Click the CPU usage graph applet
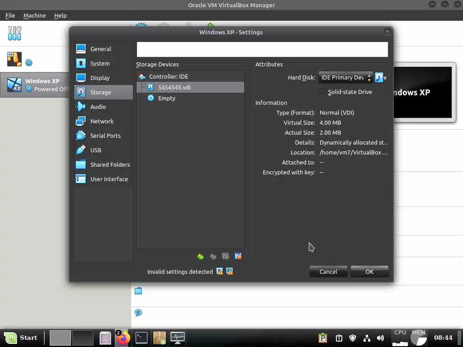 (x=400, y=338)
